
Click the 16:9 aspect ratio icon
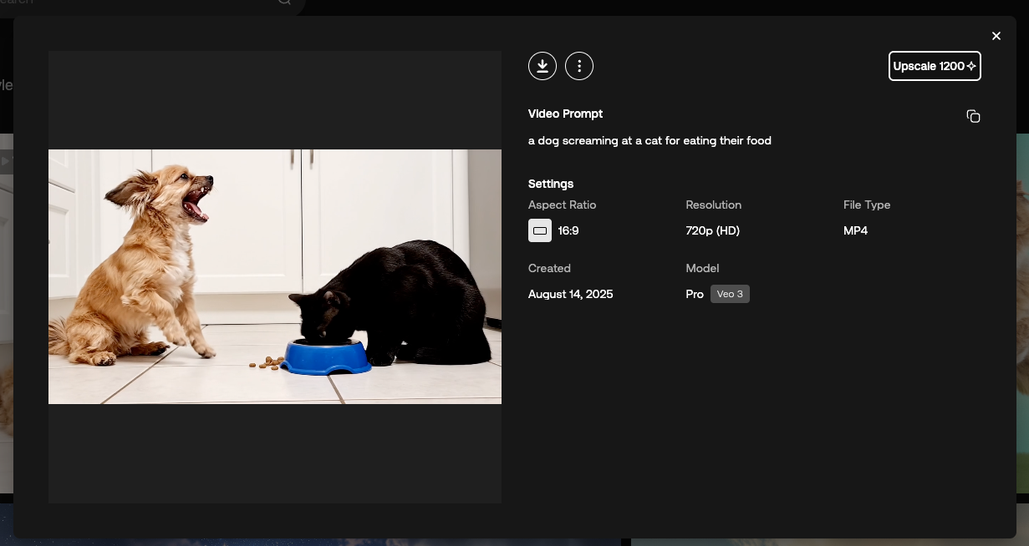click(x=540, y=230)
